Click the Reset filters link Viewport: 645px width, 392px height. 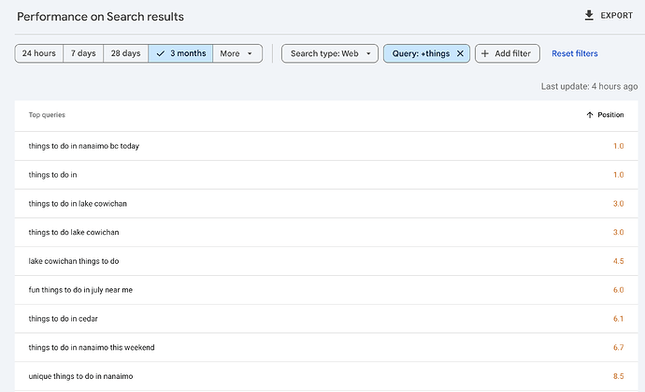click(574, 54)
